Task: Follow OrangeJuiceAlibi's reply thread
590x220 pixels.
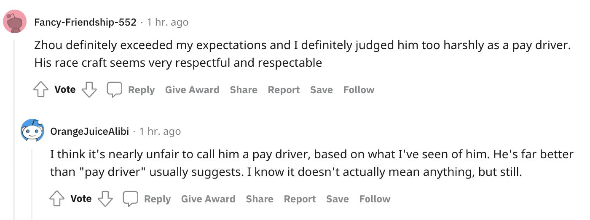Action: 375,199
